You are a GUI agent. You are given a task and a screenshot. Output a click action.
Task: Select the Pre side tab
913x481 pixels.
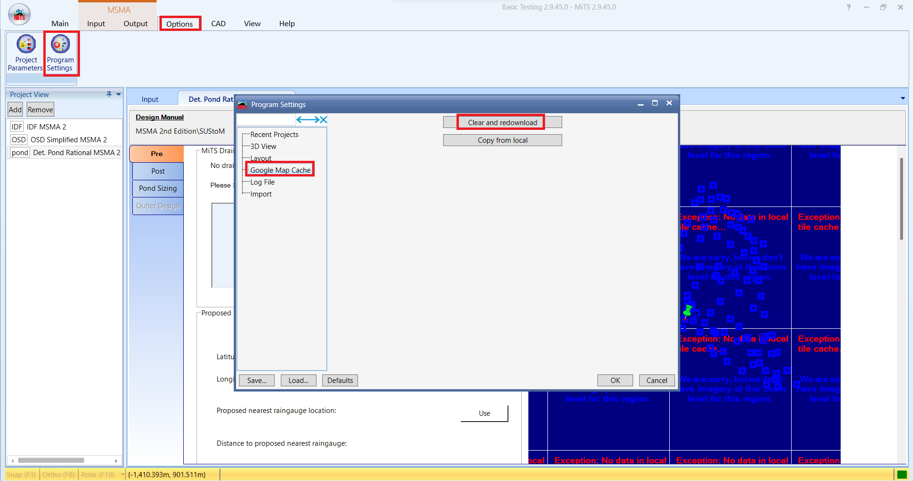point(157,154)
